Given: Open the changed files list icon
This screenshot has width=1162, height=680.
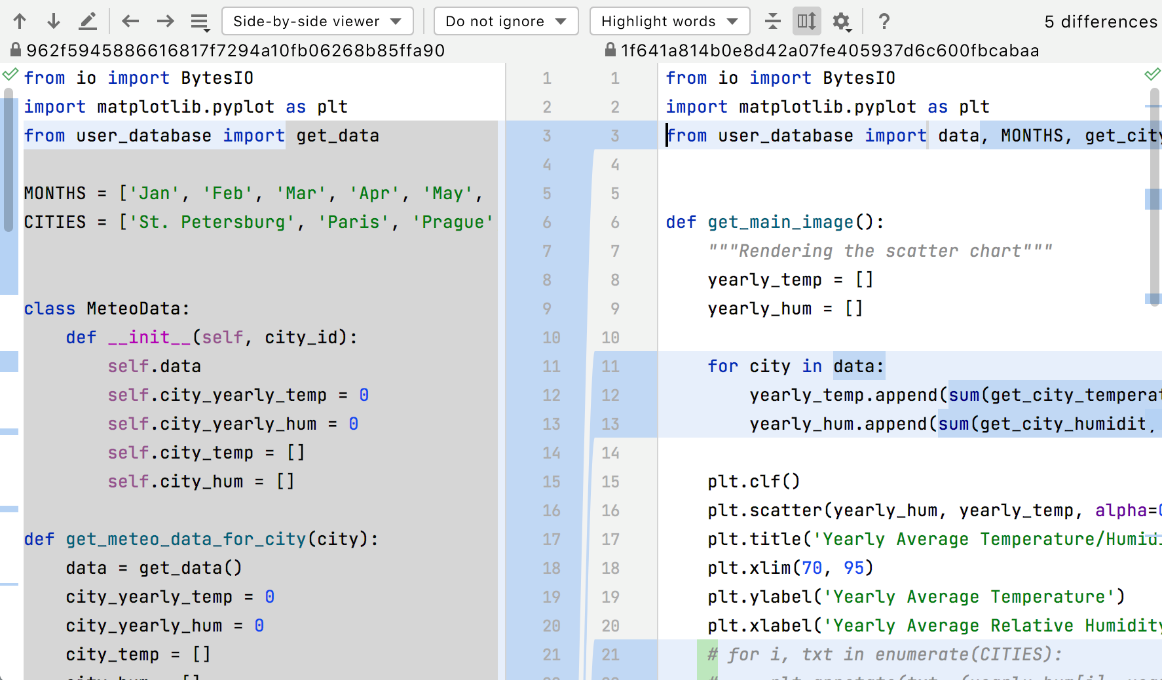Looking at the screenshot, I should (x=200, y=21).
